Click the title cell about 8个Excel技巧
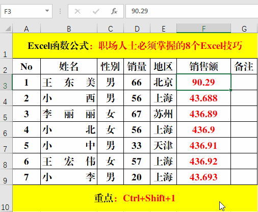Screen dimensions: 258x212 click(x=135, y=46)
